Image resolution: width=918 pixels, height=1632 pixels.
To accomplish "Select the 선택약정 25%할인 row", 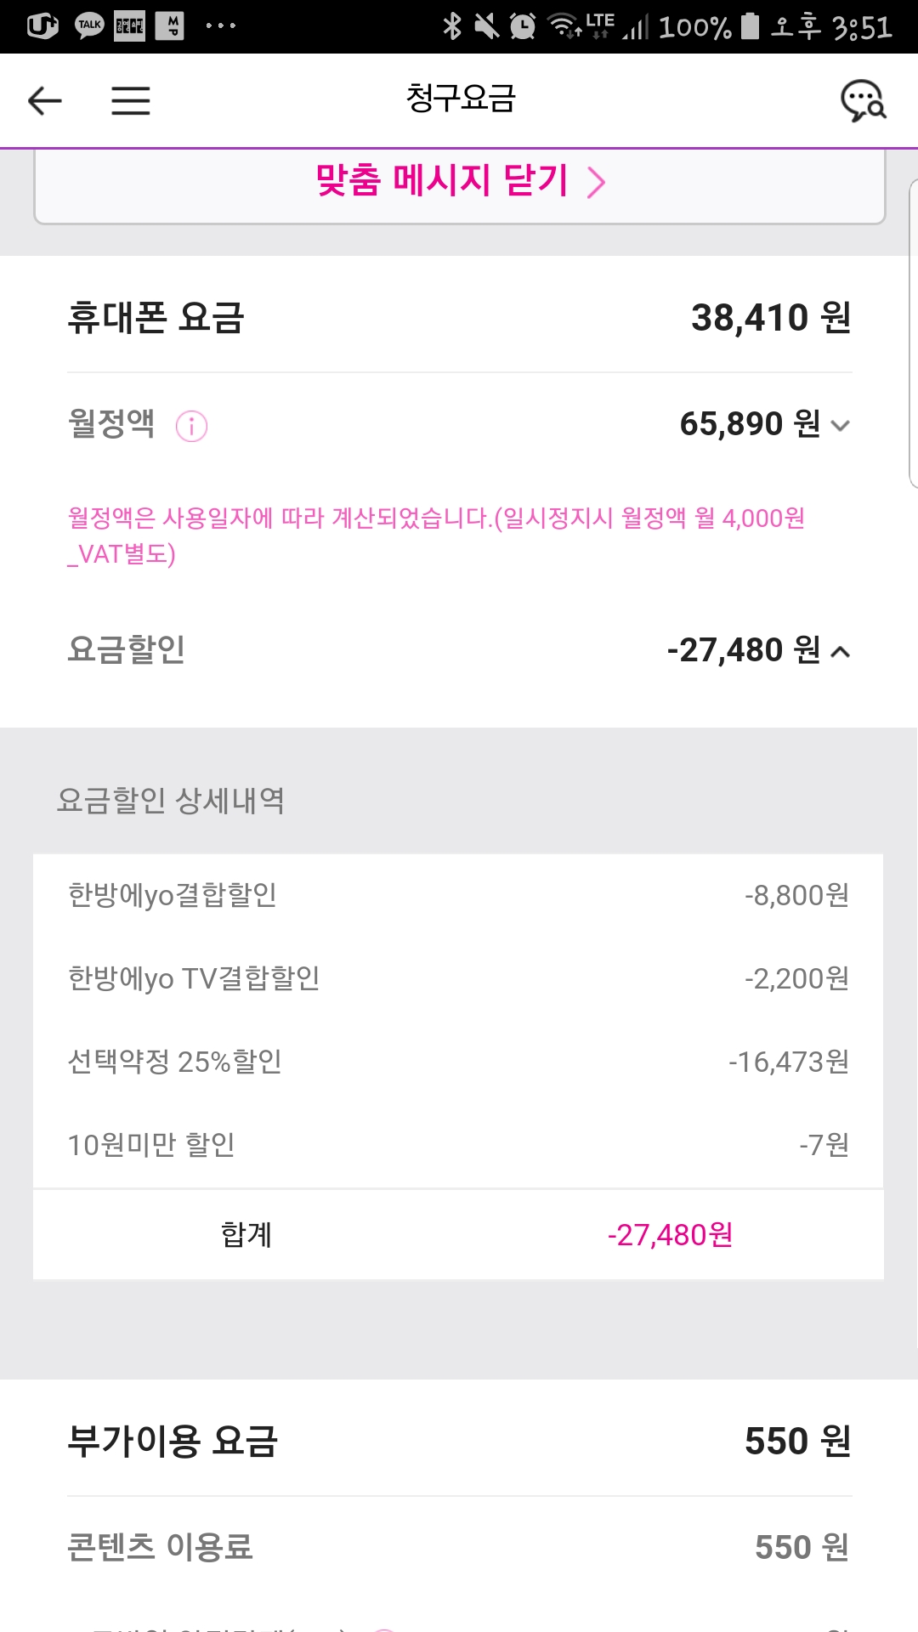I will pos(458,1062).
